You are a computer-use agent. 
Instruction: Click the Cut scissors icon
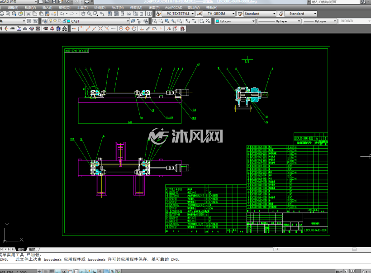click(x=29, y=14)
